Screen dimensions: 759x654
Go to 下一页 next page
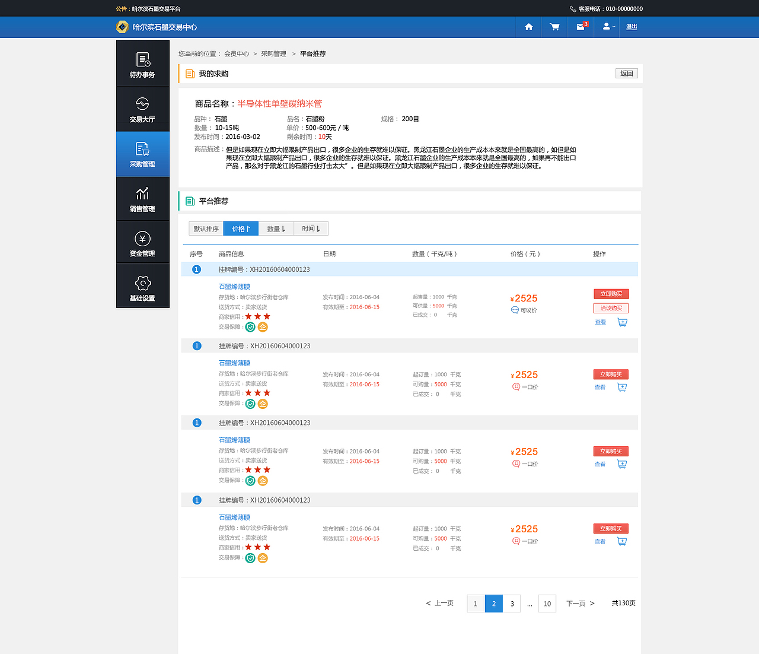tap(581, 604)
